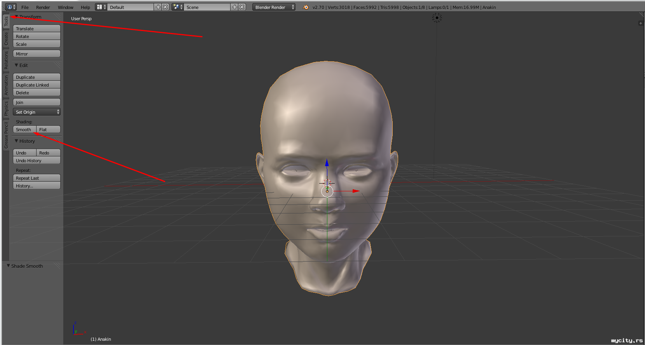
Task: Click the Blender logo icon
Action: pyautogui.click(x=306, y=7)
